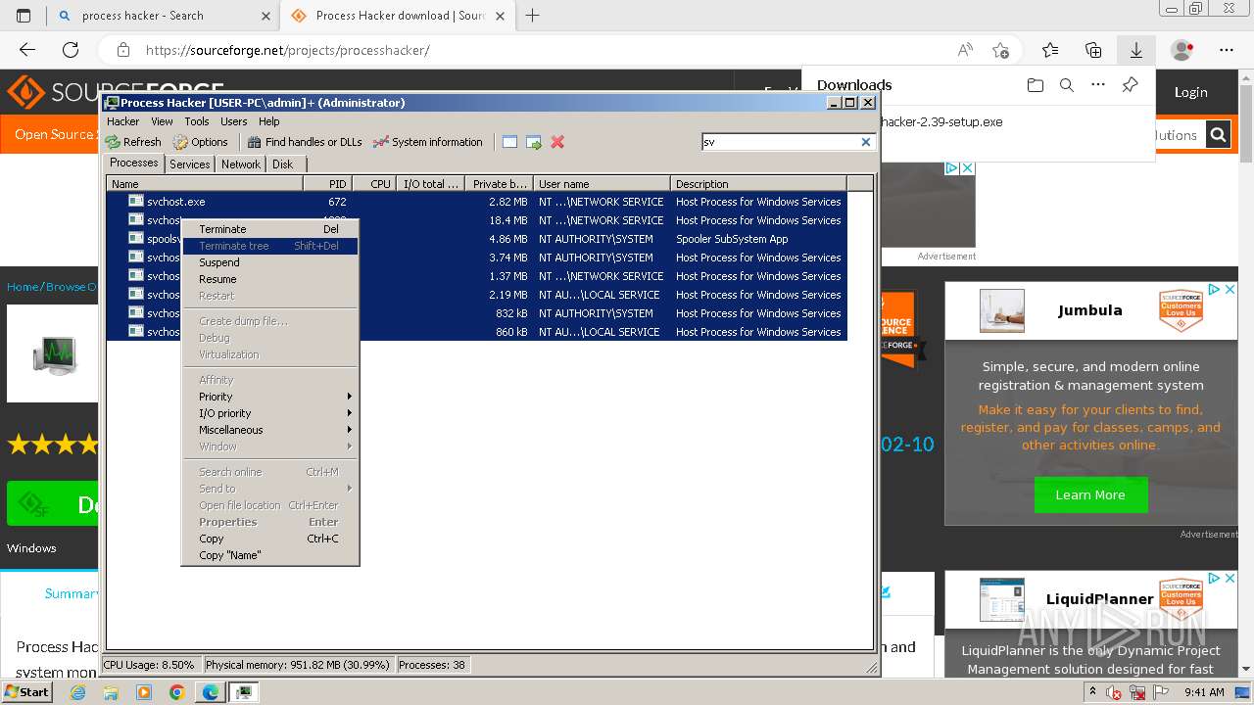This screenshot has width=1254, height=705.
Task: Click browser Settings and more ellipsis
Action: 1227,50
